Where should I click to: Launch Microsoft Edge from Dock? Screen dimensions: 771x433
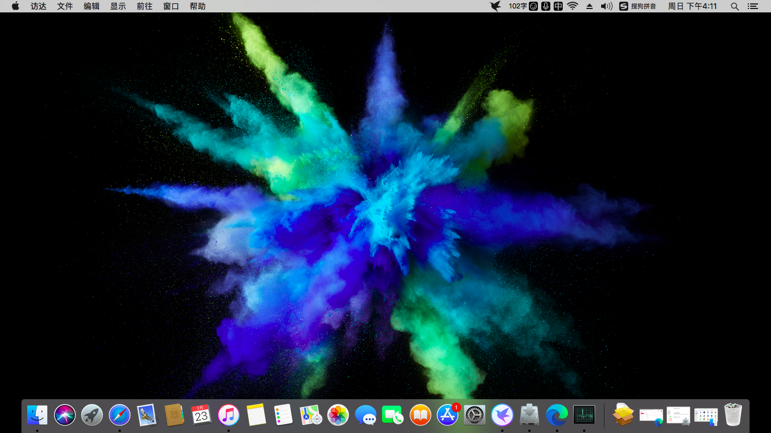pyautogui.click(x=557, y=416)
